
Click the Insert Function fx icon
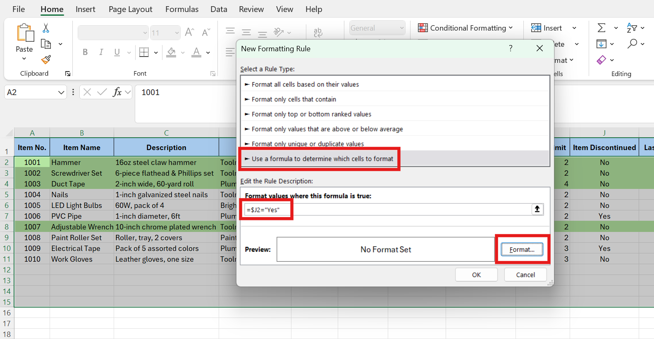[117, 92]
